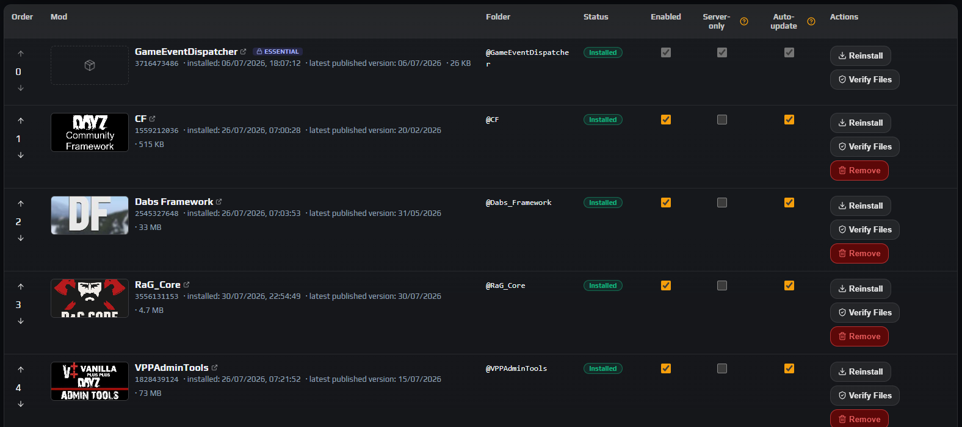The image size is (962, 427).
Task: Move GameEventDispatcher up with the arrow icon
Action: click(21, 54)
